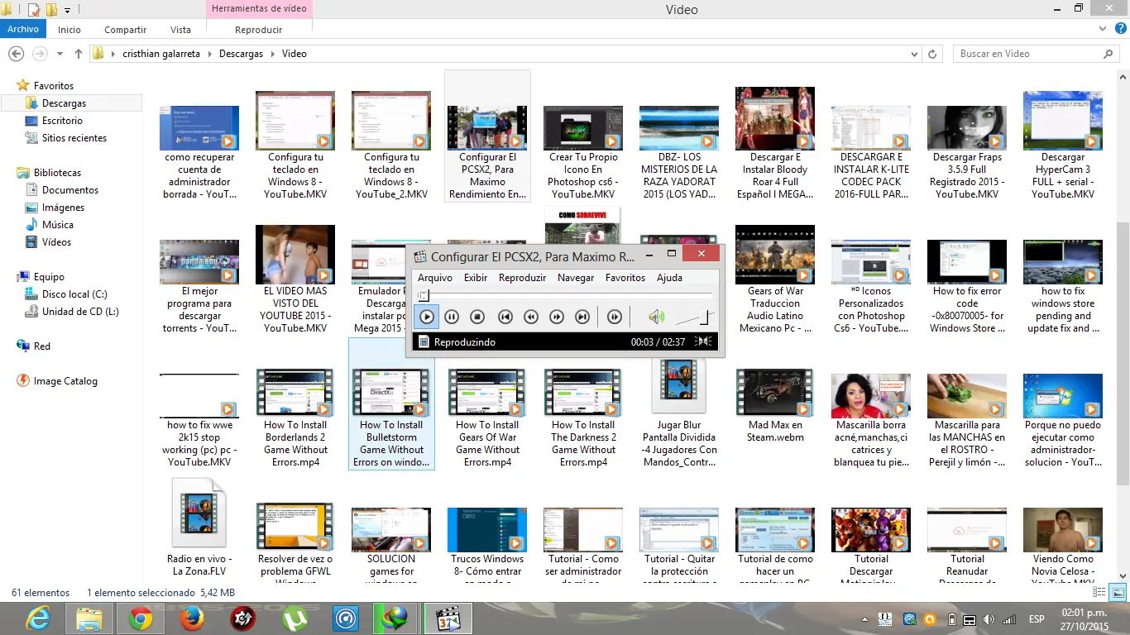Open the Ajuda menu in the player
Screen dimensions: 1130x635
669,278
